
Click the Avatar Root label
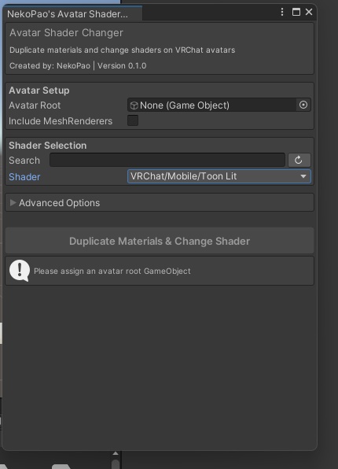tap(35, 105)
